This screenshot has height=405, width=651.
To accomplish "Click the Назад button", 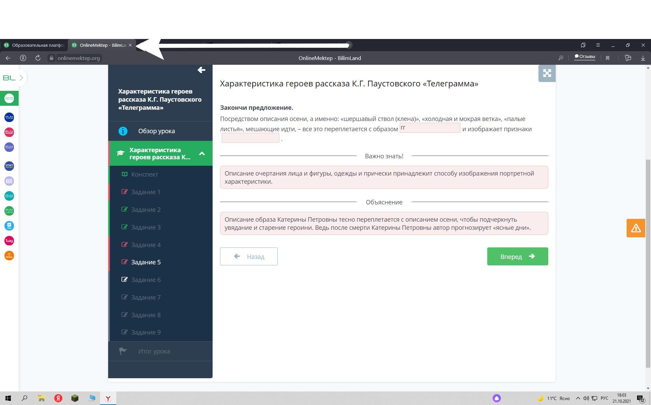I will [x=249, y=257].
